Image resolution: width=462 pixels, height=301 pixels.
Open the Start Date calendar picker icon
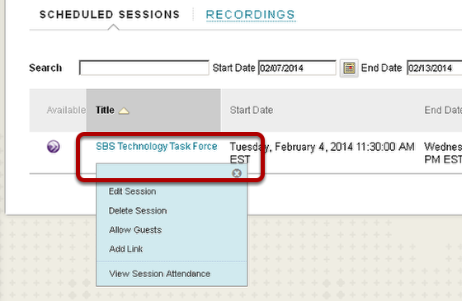pos(349,68)
